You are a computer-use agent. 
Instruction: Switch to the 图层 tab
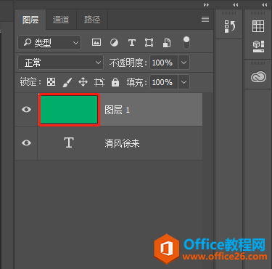pos(30,20)
